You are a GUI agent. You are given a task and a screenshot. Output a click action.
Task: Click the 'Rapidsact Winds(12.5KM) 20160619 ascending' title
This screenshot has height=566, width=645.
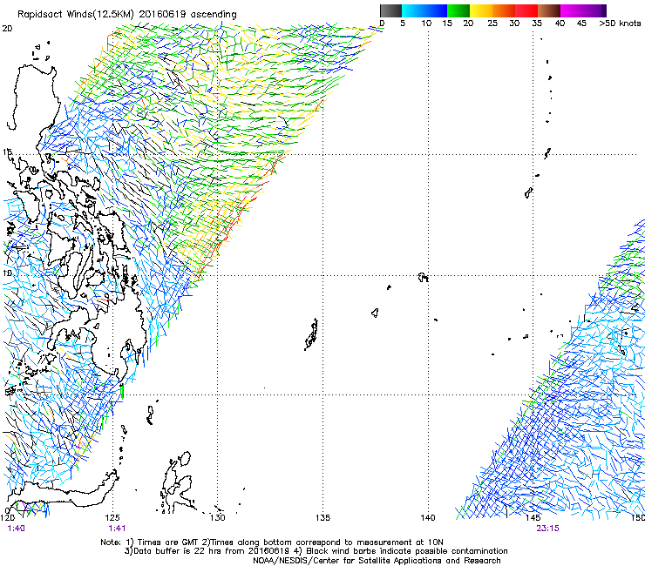point(127,15)
